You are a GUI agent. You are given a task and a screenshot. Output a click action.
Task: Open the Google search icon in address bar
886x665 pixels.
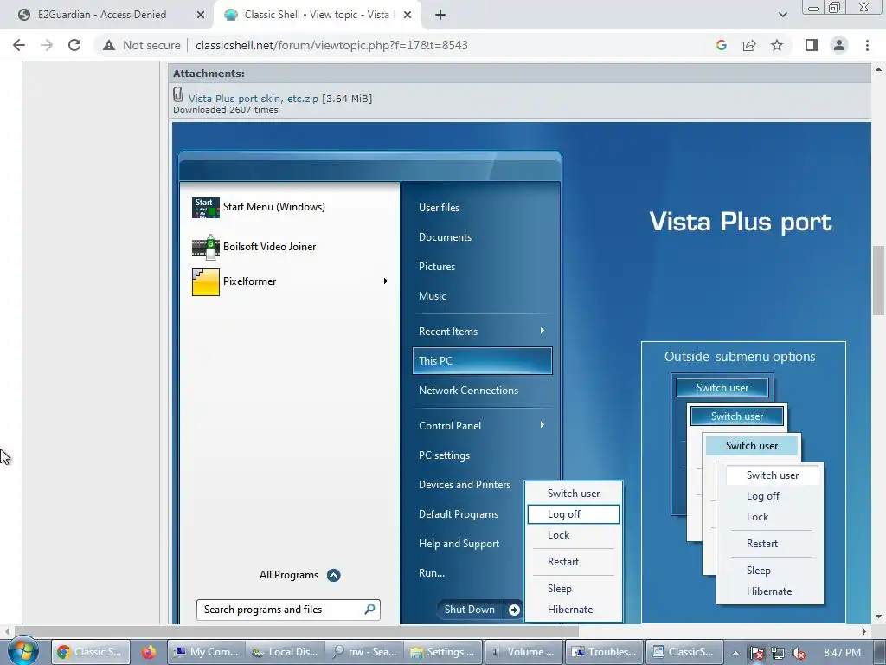(x=721, y=45)
